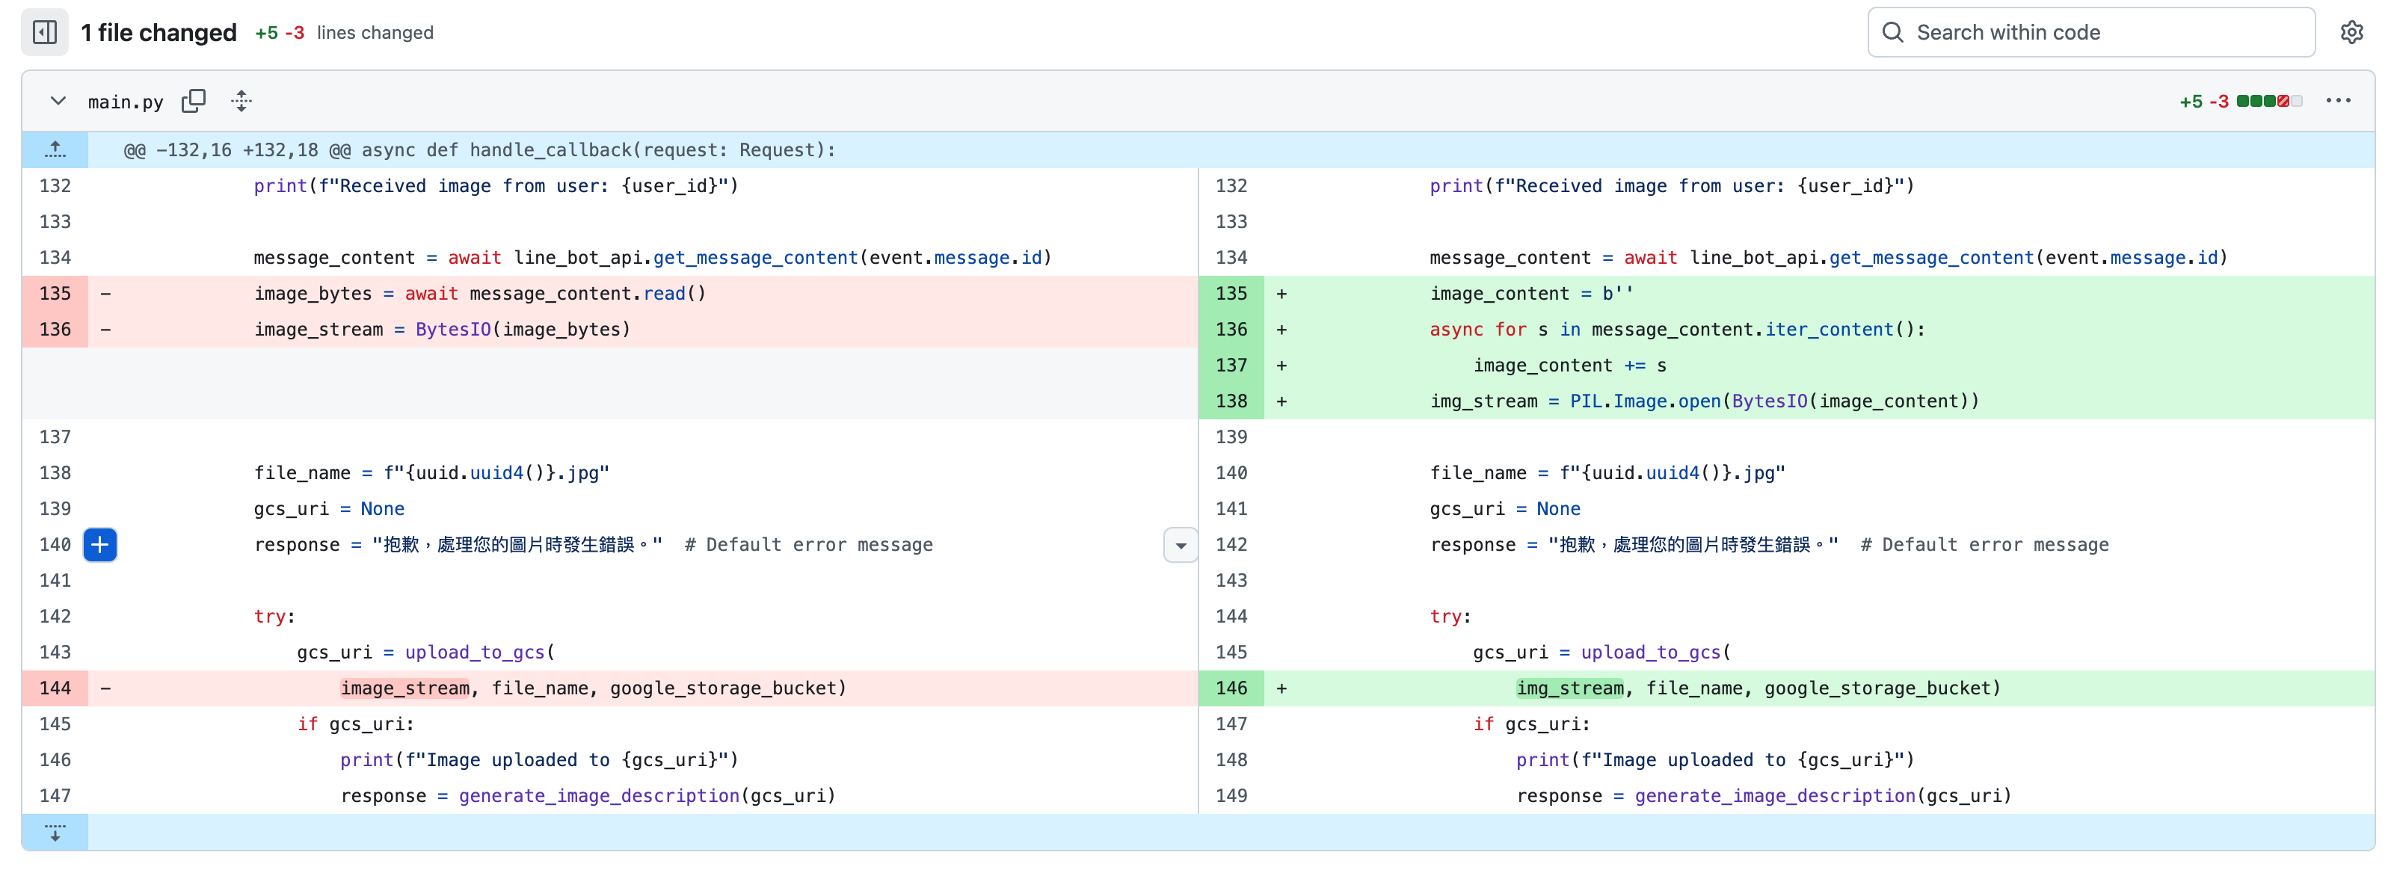2394x879 pixels.
Task: Expand hidden lines above line 132
Action: [x=55, y=149]
